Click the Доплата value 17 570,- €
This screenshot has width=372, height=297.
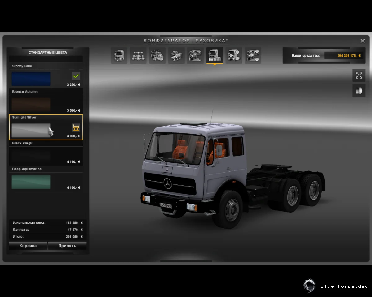coord(75,230)
